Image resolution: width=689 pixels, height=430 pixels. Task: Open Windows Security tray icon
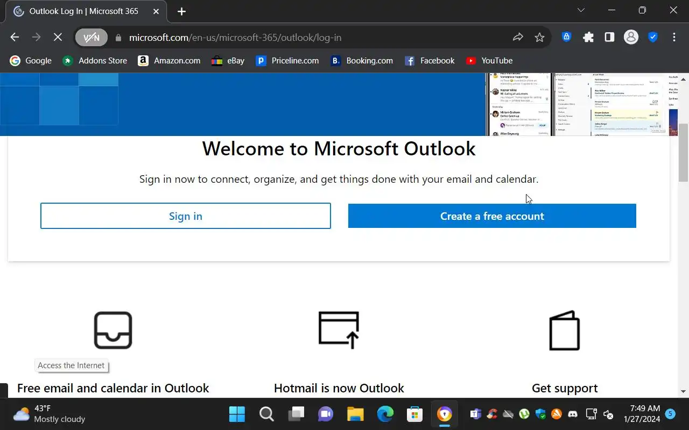click(540, 414)
